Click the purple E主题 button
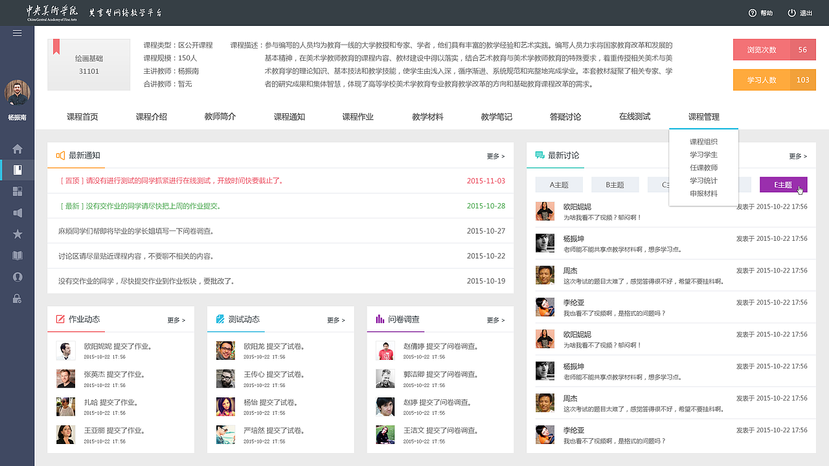 point(783,184)
